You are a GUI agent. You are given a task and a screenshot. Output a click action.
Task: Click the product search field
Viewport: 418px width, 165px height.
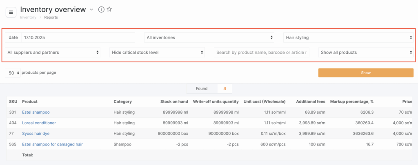tap(262, 53)
